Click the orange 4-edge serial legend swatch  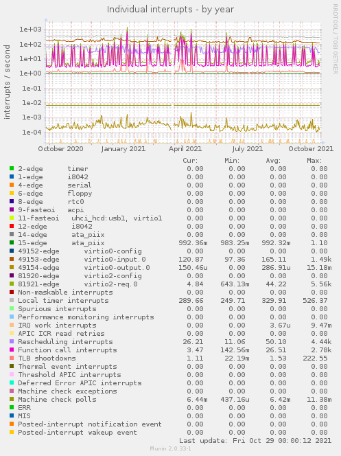click(12, 185)
